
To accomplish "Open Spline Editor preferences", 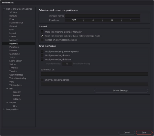I will click(16, 61).
